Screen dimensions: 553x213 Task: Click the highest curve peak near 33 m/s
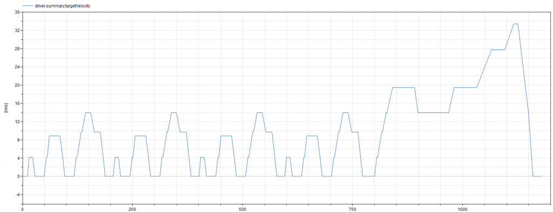click(516, 24)
